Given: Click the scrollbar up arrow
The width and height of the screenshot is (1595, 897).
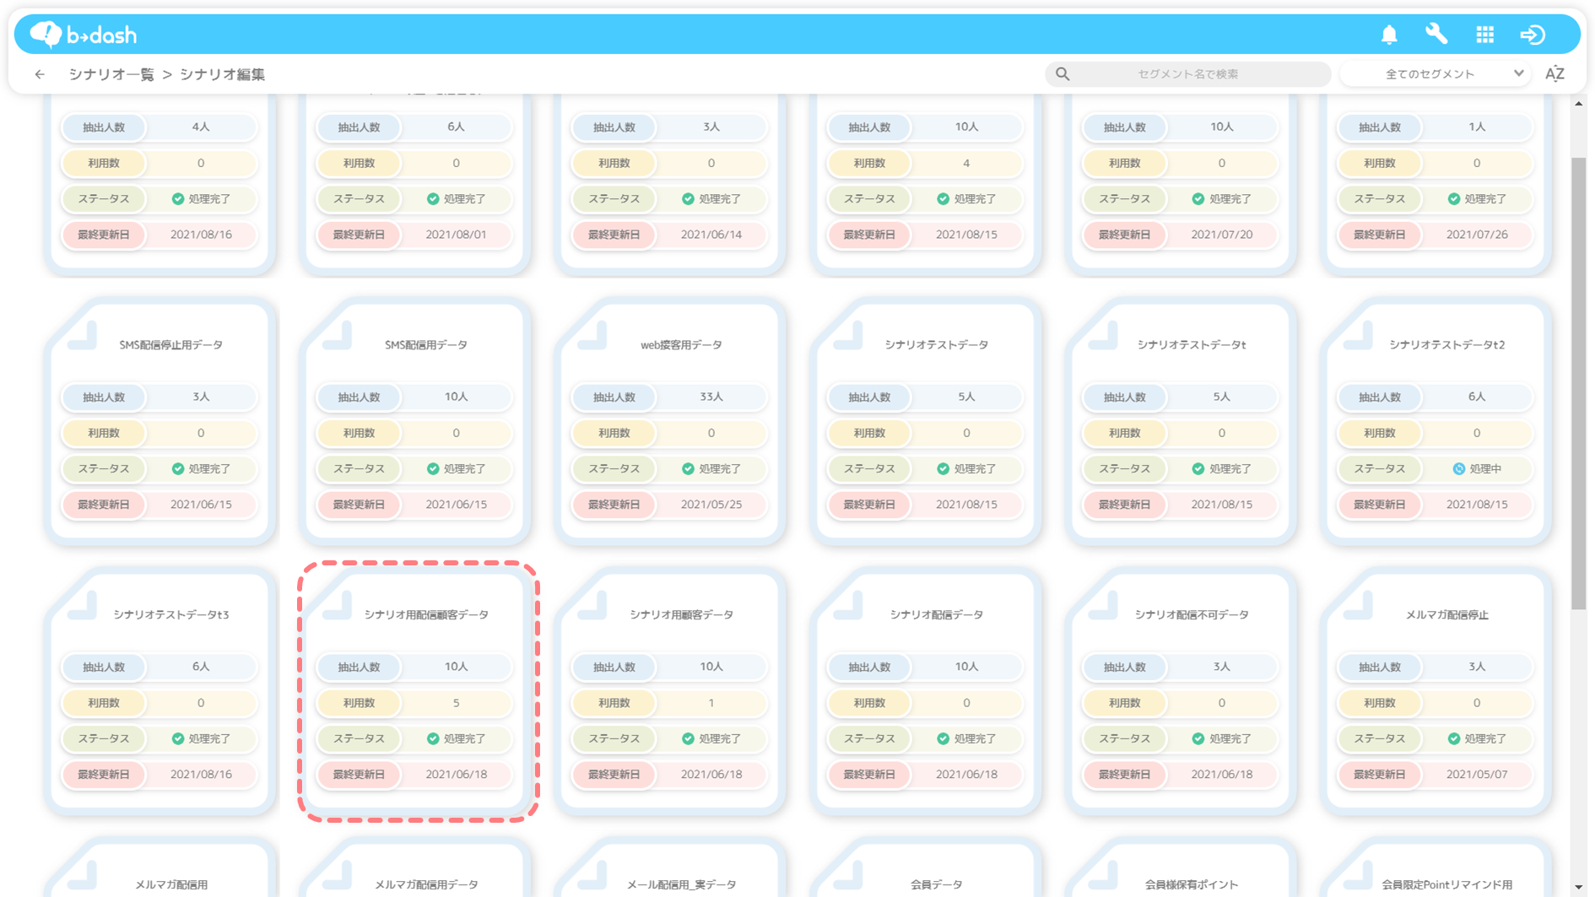Looking at the screenshot, I should point(1578,104).
